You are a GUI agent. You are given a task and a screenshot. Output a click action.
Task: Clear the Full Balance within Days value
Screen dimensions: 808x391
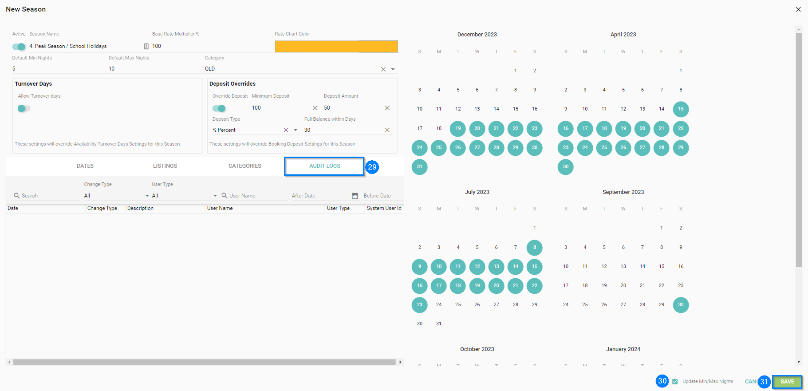pyautogui.click(x=387, y=130)
